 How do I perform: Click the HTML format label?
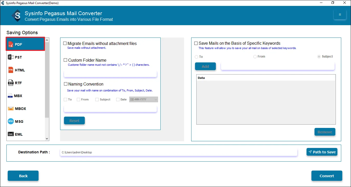point(20,70)
